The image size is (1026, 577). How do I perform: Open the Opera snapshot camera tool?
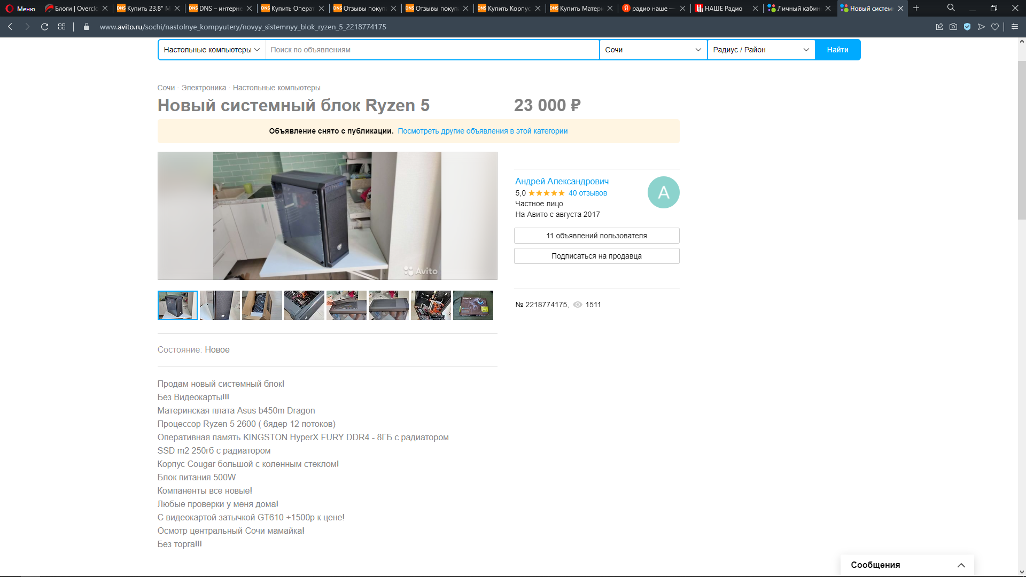pos(953,27)
